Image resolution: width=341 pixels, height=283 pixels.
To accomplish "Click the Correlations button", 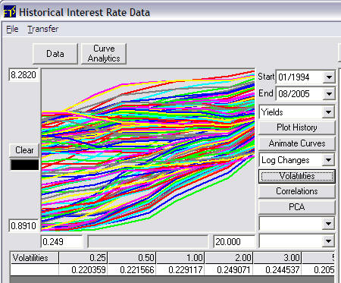I will [x=297, y=191].
